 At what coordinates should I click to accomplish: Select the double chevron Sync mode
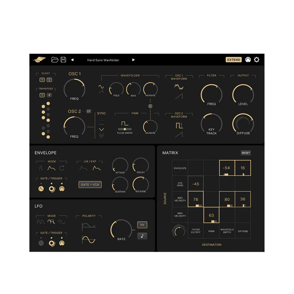click(101, 134)
